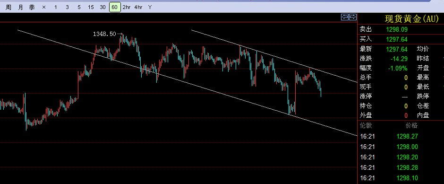This screenshot has width=444, height=184.
Task: Click the 昨结 label
Action: point(423,58)
